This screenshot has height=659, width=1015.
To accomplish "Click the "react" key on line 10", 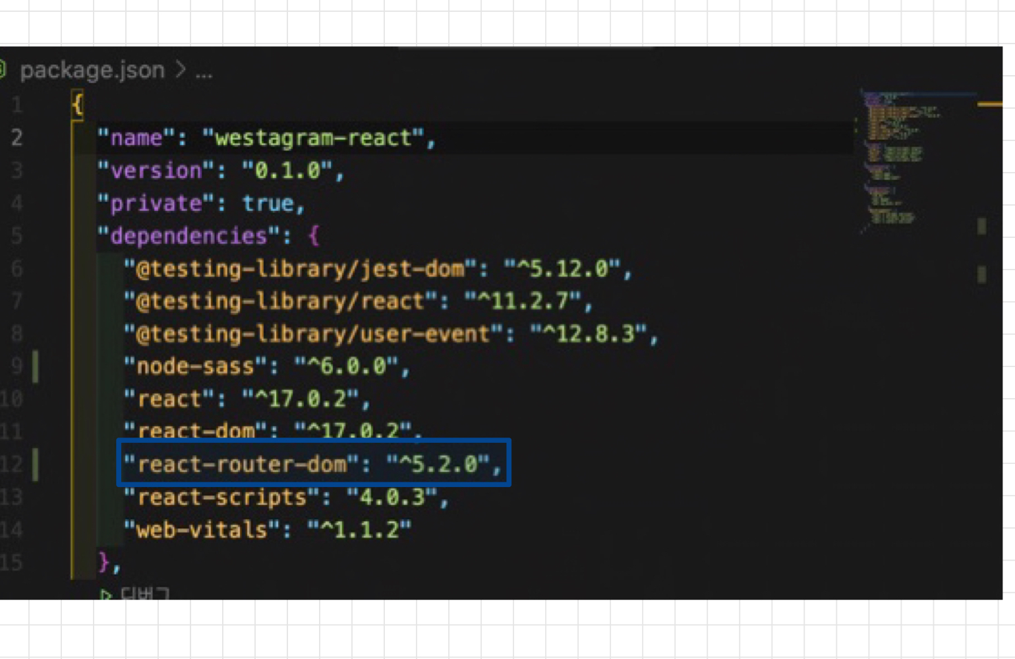I will [169, 399].
